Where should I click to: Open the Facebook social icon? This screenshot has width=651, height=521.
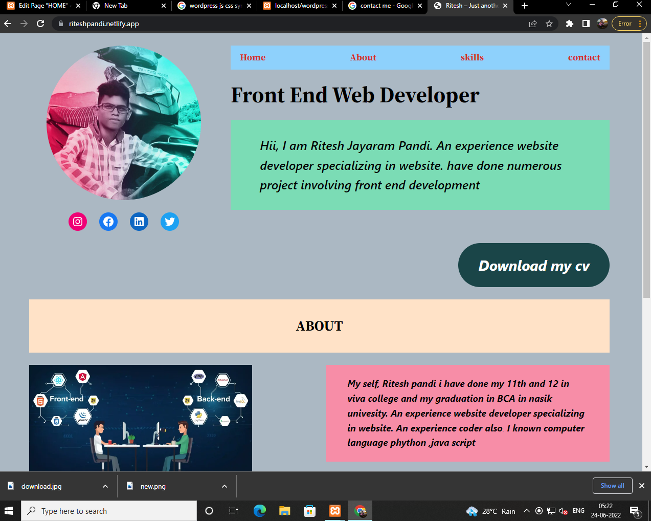click(x=108, y=222)
